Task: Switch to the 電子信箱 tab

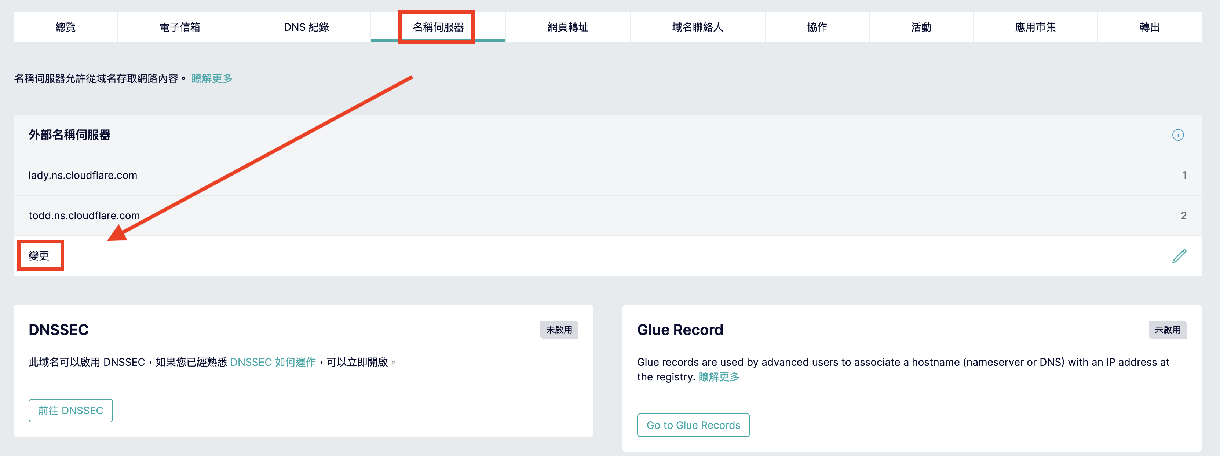Action: click(179, 27)
